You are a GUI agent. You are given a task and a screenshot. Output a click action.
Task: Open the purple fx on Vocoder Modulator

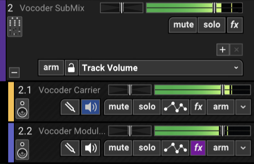pyautogui.click(x=198, y=148)
